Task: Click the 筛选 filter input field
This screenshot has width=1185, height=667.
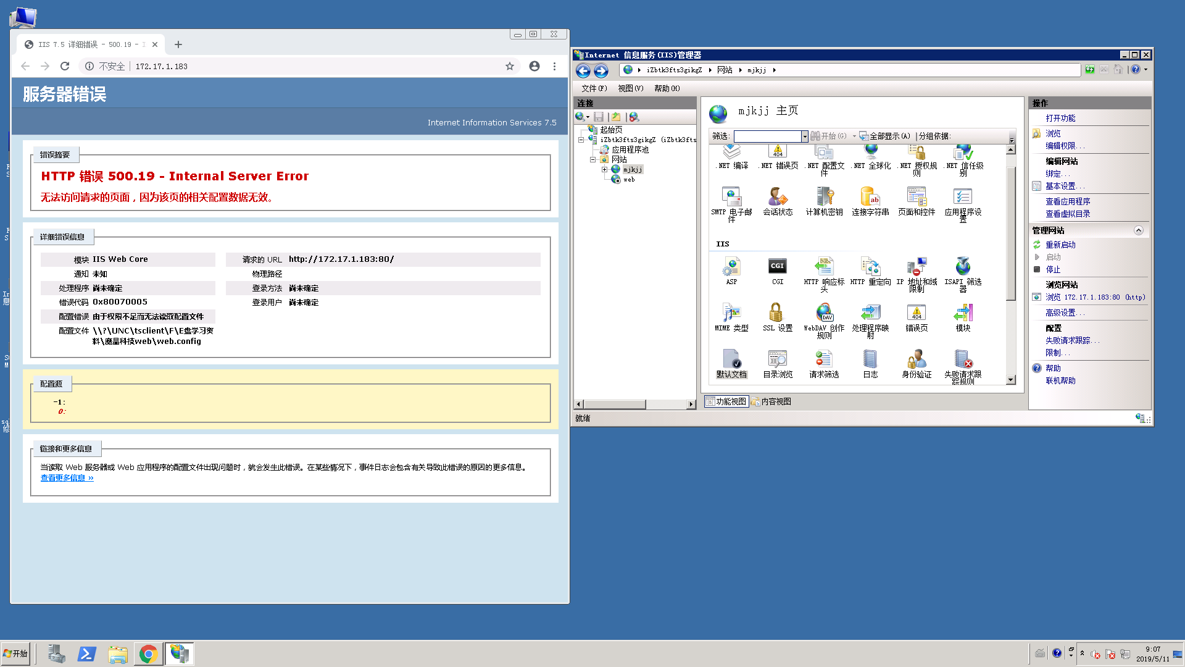Action: [767, 136]
